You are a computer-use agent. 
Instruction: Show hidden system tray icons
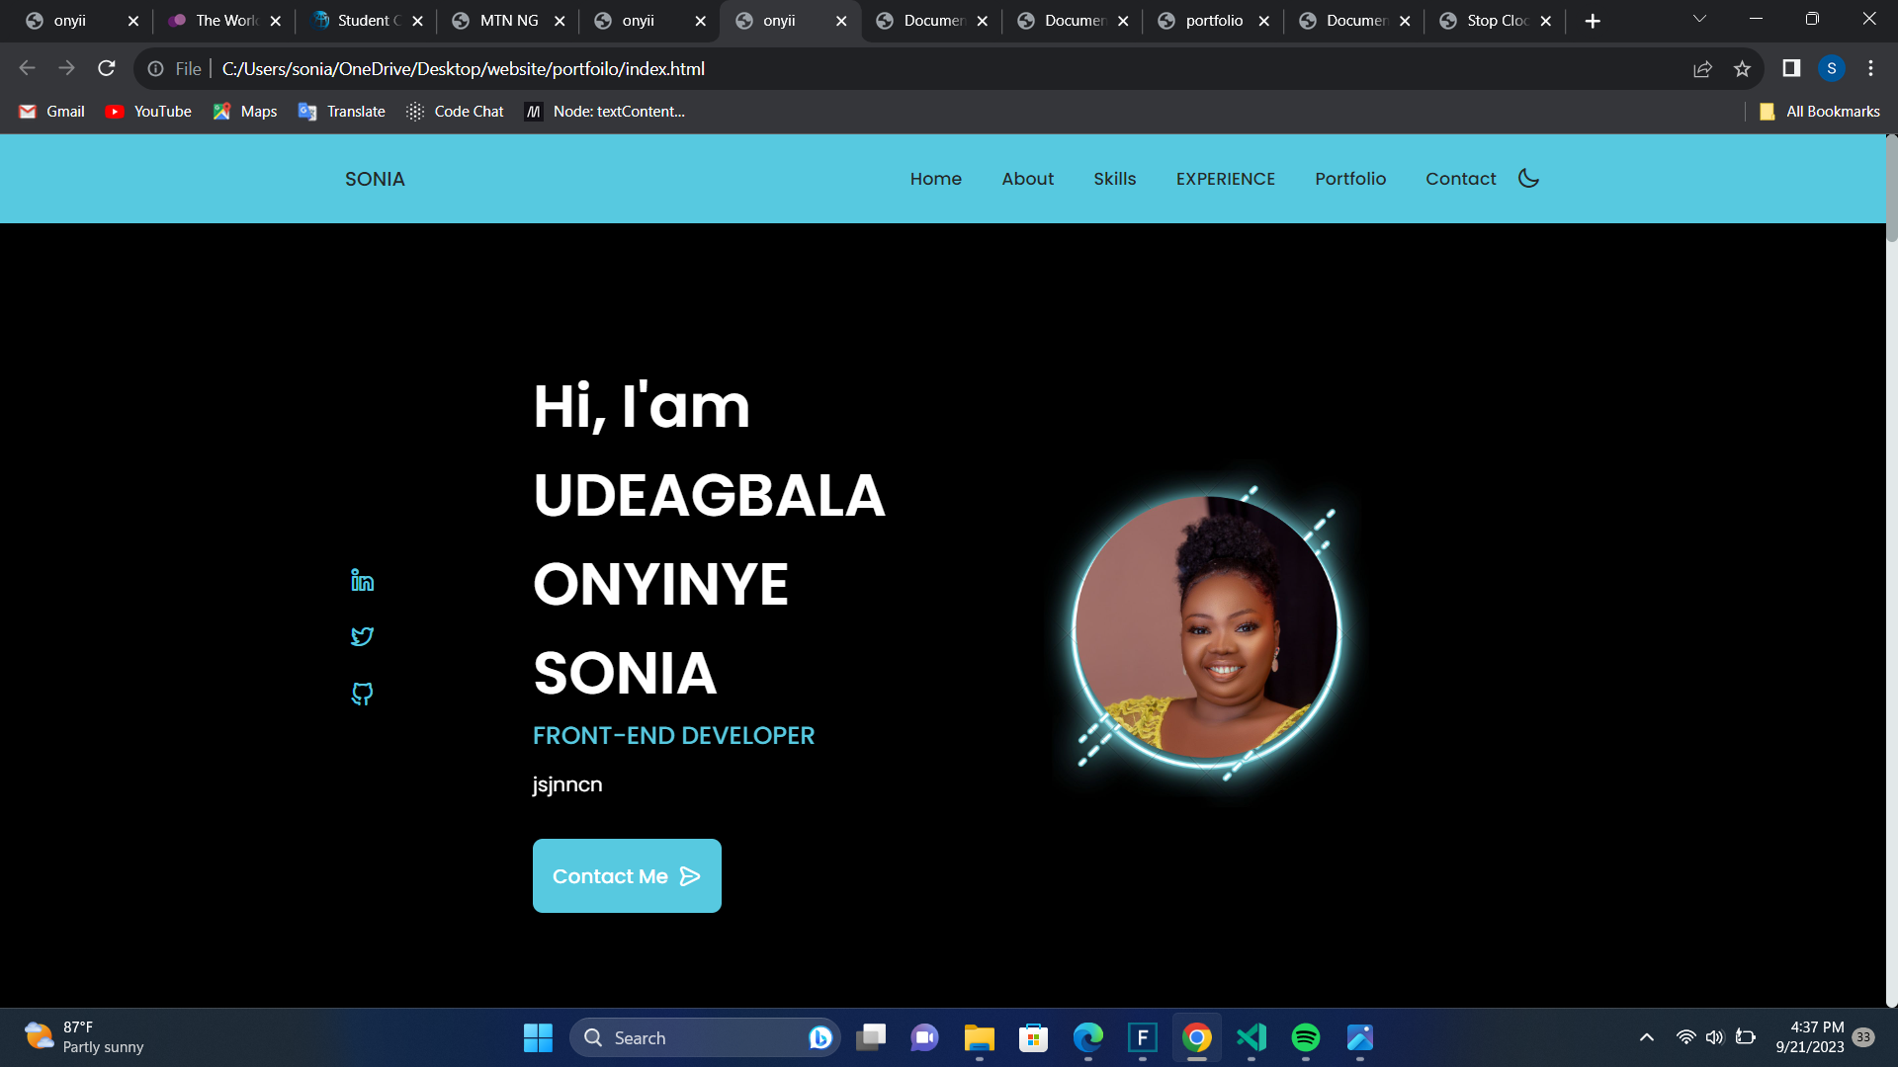coord(1646,1037)
